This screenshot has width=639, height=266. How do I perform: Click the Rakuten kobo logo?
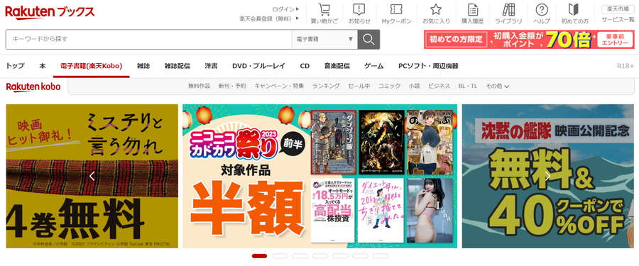pyautogui.click(x=33, y=87)
